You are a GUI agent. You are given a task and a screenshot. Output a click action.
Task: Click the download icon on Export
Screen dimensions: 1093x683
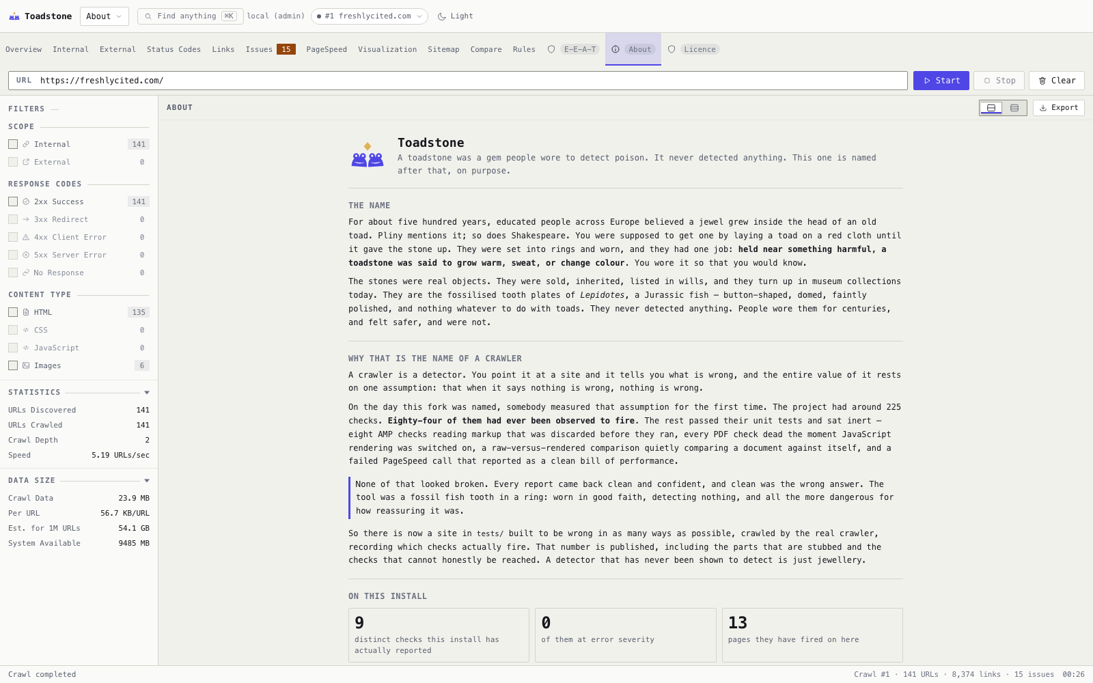tap(1043, 108)
